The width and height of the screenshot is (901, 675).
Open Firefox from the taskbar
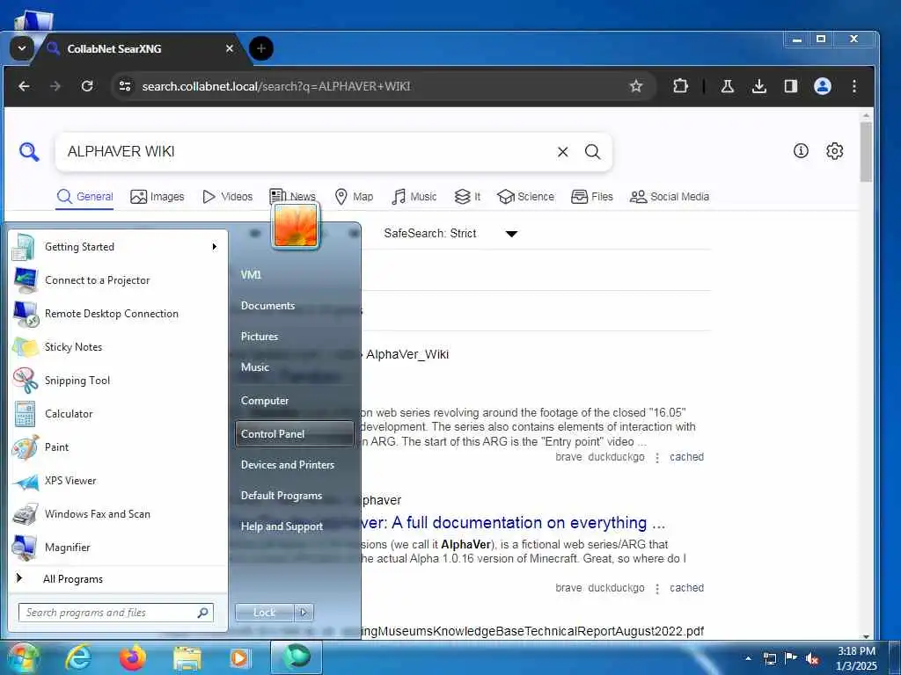click(x=132, y=658)
